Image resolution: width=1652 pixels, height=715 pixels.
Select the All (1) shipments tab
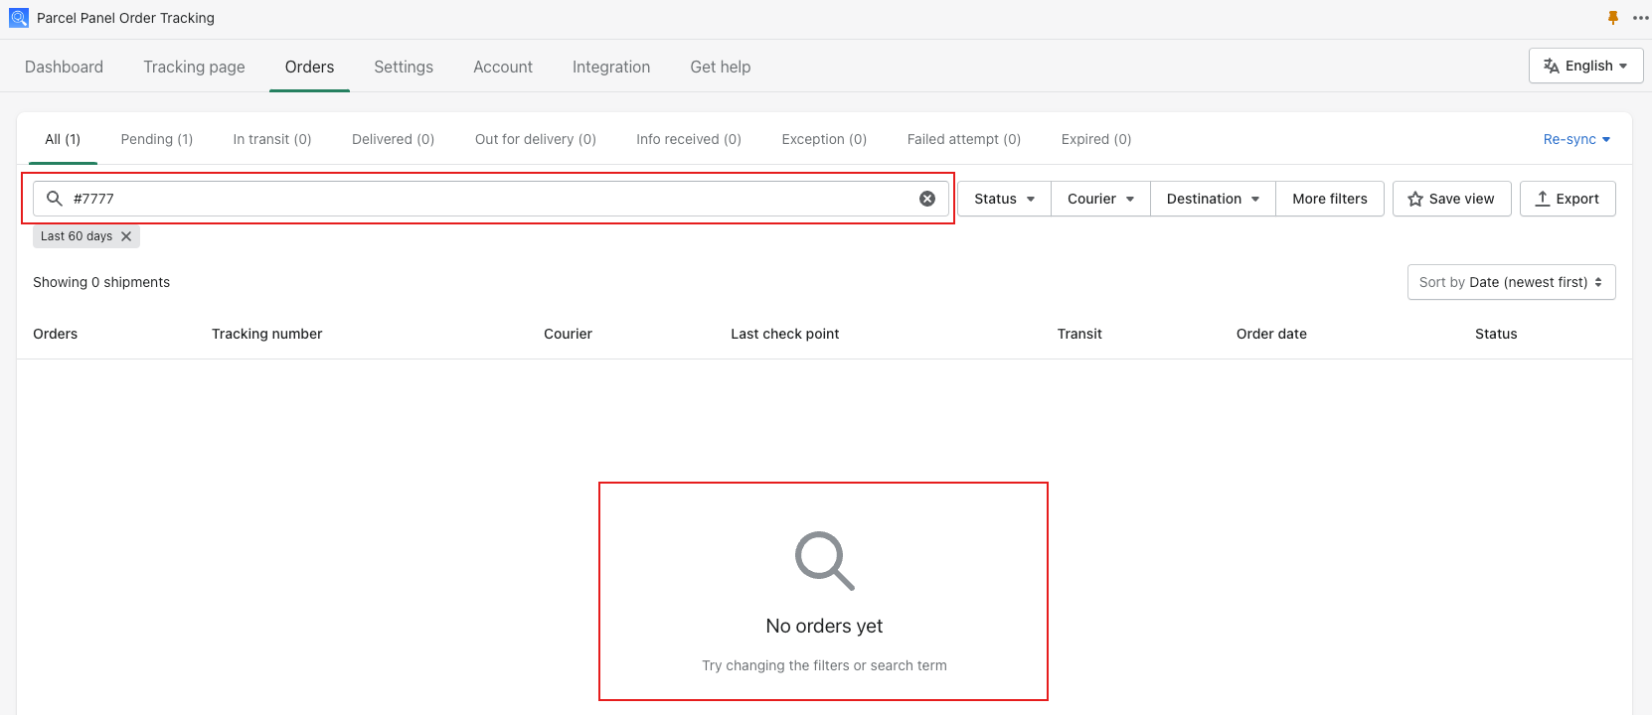click(63, 139)
